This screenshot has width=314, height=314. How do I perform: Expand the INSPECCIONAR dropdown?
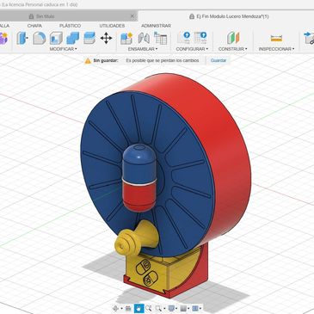coord(276,49)
